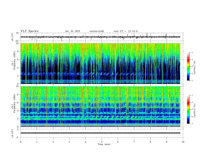Click the time axis tick label "5"
Screen dimensions: 206x159
(102, 142)
